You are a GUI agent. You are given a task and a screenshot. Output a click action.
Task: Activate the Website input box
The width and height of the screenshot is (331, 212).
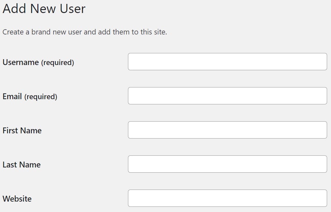[227, 198]
